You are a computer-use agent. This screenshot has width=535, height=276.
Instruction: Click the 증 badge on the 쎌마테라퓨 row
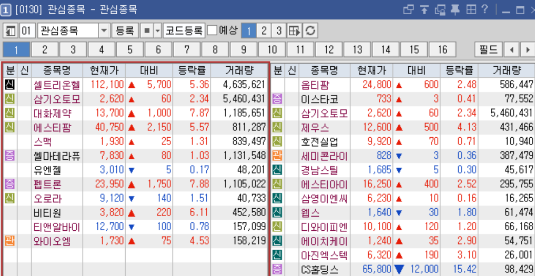pos(10,156)
